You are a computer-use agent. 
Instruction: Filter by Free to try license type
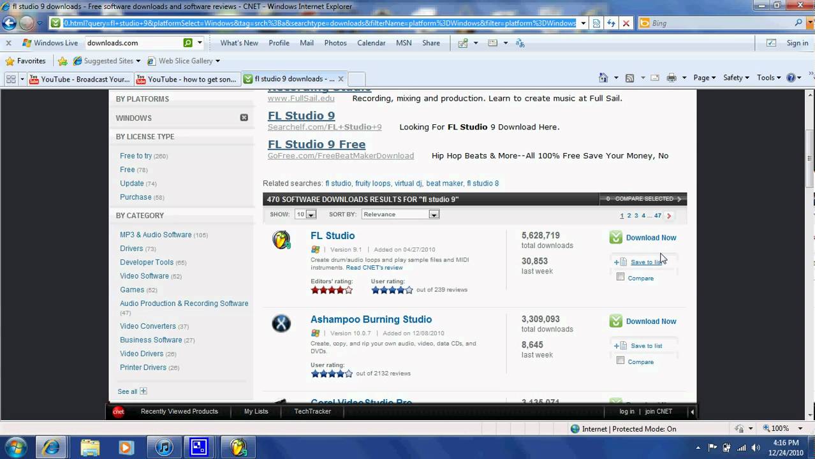click(136, 156)
